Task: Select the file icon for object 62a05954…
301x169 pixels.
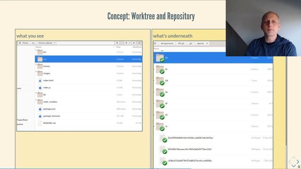Action: coord(163,138)
